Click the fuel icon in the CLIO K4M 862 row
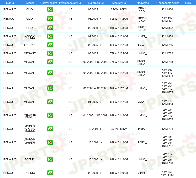 [50, 28]
